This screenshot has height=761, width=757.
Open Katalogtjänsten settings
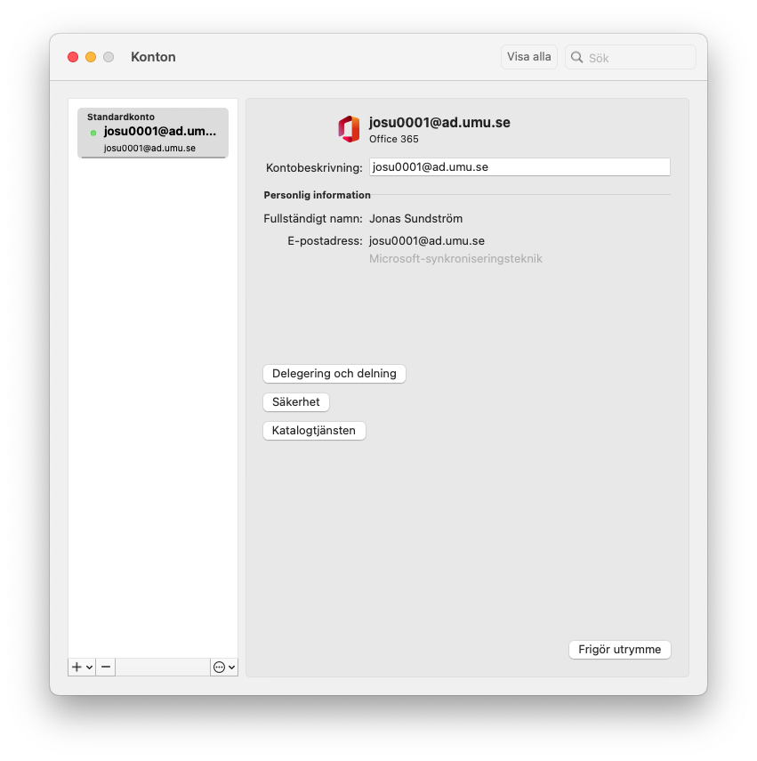(314, 431)
